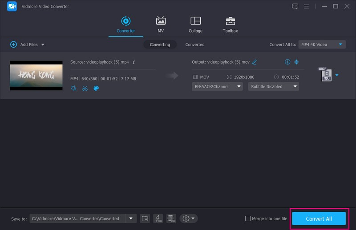Check the Merge into one file box
Viewport: 356px width, 230px height.
point(248,218)
